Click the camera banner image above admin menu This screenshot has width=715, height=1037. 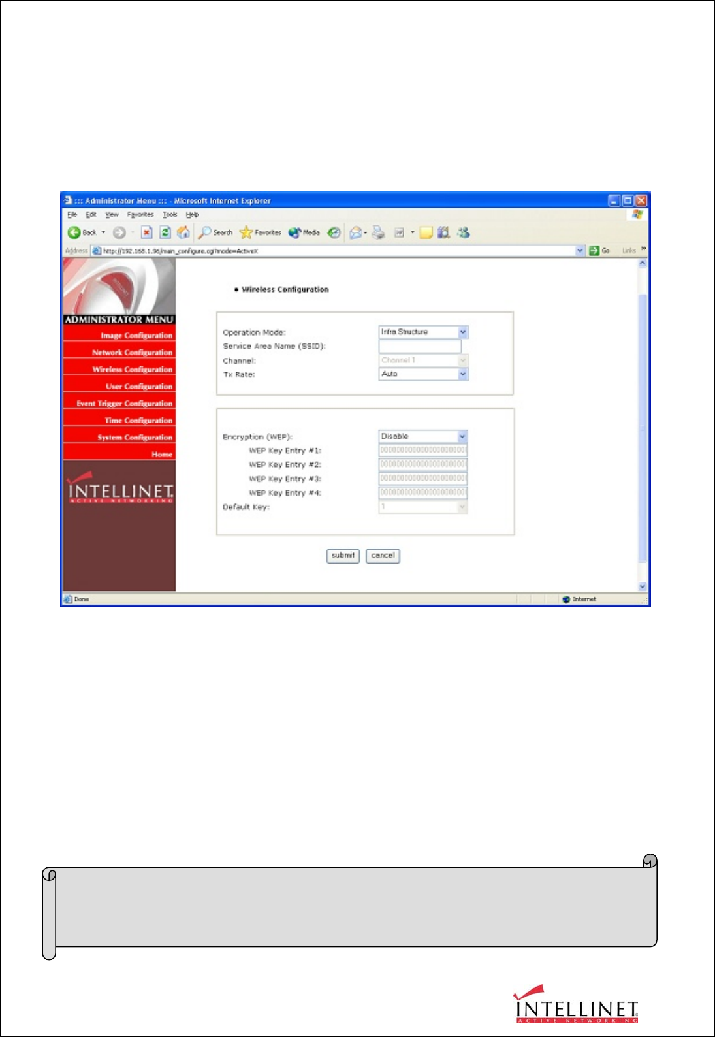tap(119, 286)
